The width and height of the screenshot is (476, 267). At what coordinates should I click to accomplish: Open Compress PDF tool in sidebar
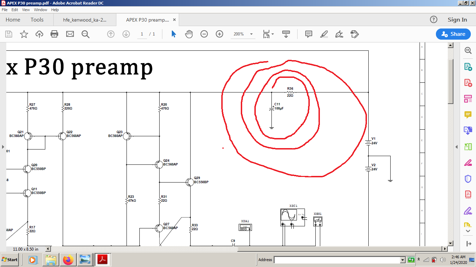468,195
